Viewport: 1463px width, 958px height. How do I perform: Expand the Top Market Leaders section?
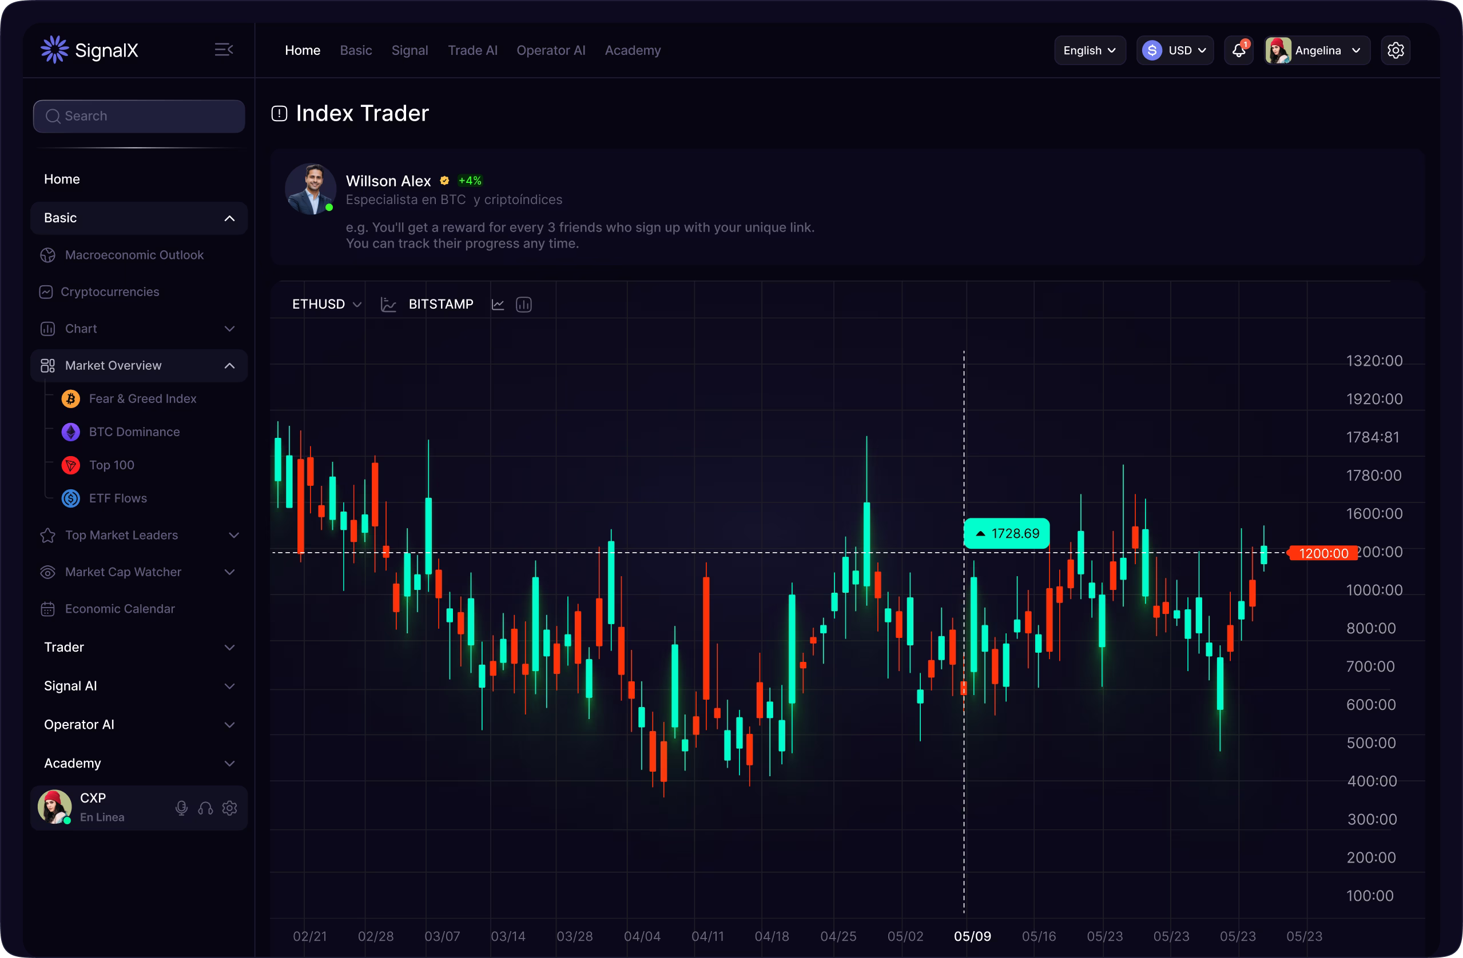(234, 535)
